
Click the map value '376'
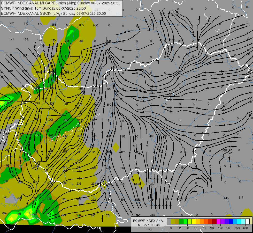pyautogui.click(x=94, y=105)
